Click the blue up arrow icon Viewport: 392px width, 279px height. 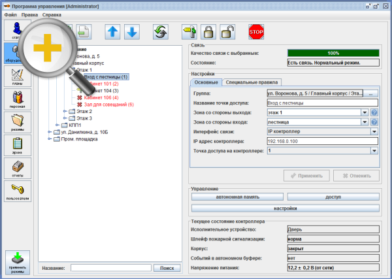[x=113, y=31]
